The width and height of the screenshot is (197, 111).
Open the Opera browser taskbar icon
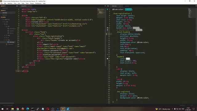click(x=48, y=109)
